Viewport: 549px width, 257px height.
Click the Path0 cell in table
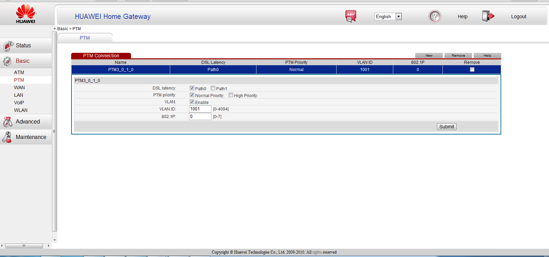tap(213, 70)
